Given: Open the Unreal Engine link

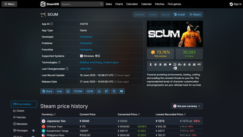Looking at the screenshot, I should tap(111, 62).
